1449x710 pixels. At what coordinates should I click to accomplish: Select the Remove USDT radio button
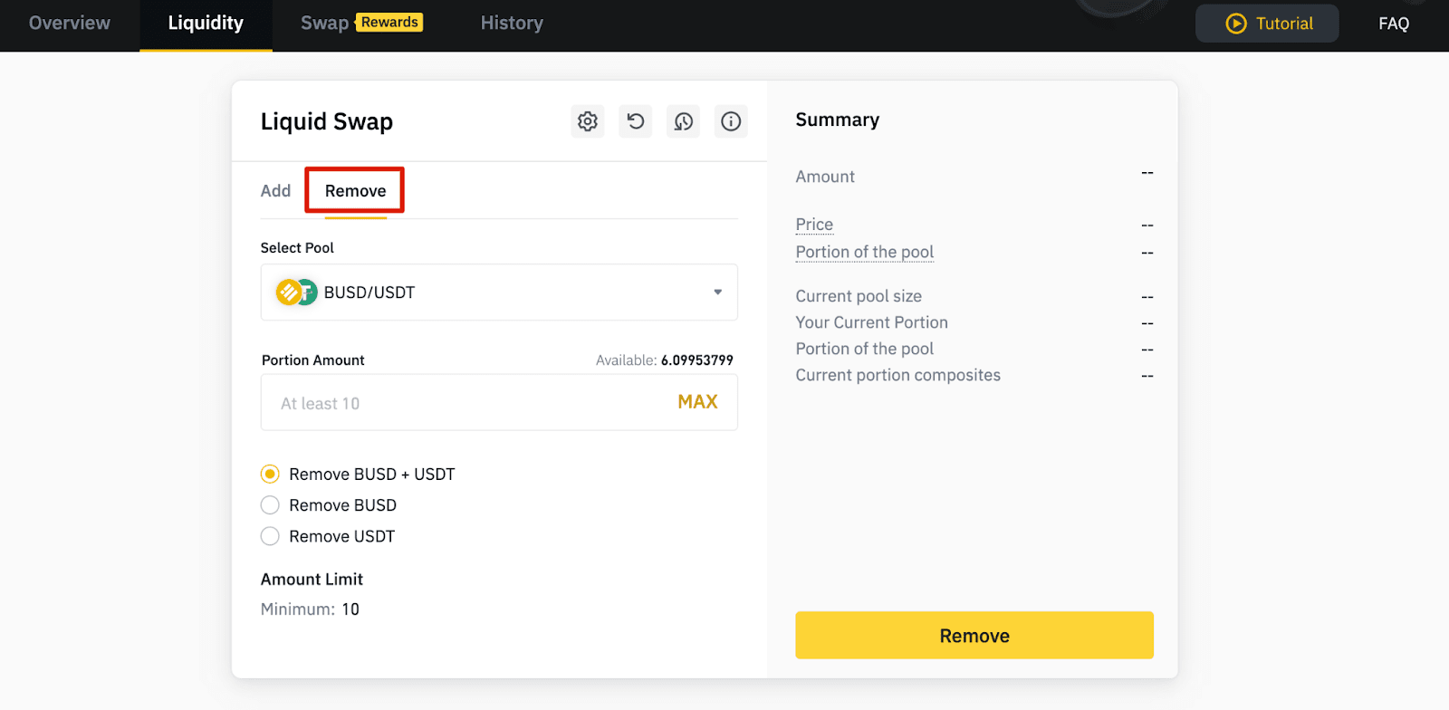tap(270, 536)
